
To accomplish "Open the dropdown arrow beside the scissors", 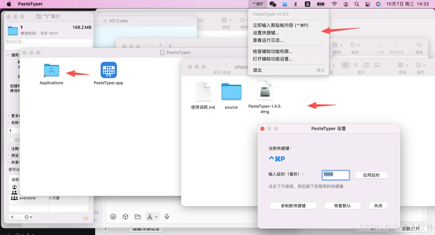I will point(156,217).
